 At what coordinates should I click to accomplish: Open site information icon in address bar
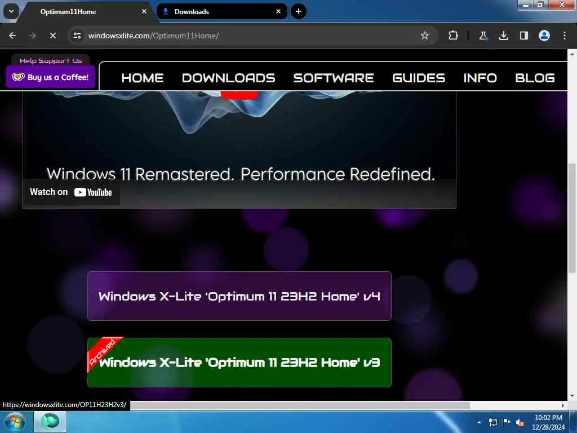click(x=77, y=36)
